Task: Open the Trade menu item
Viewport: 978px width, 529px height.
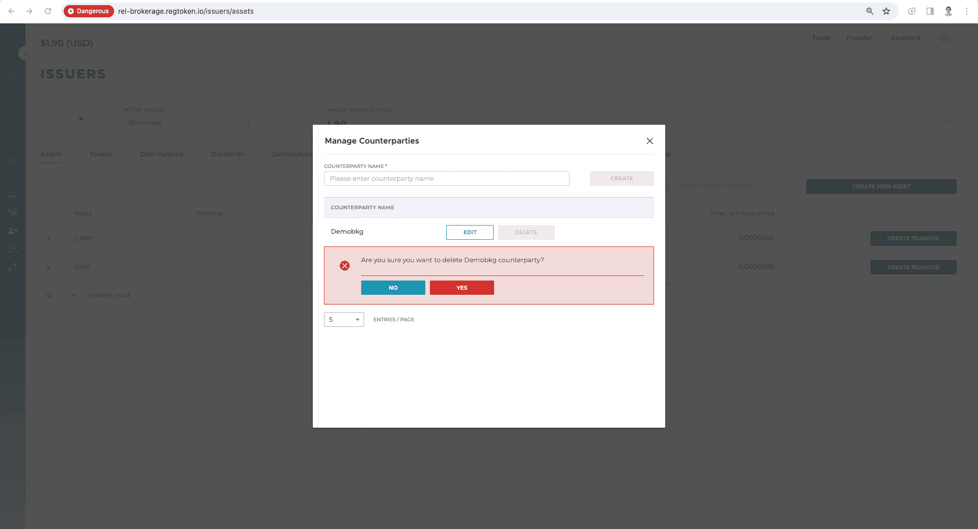Action: pyautogui.click(x=821, y=38)
